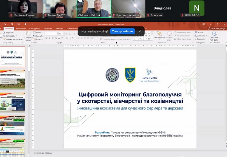Activate Формат за зразком format painter
This screenshot has width=227, height=157.
(x=13, y=39)
